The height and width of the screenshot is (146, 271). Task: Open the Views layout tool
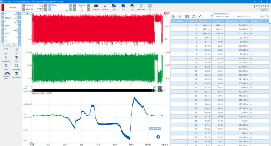click(17, 59)
